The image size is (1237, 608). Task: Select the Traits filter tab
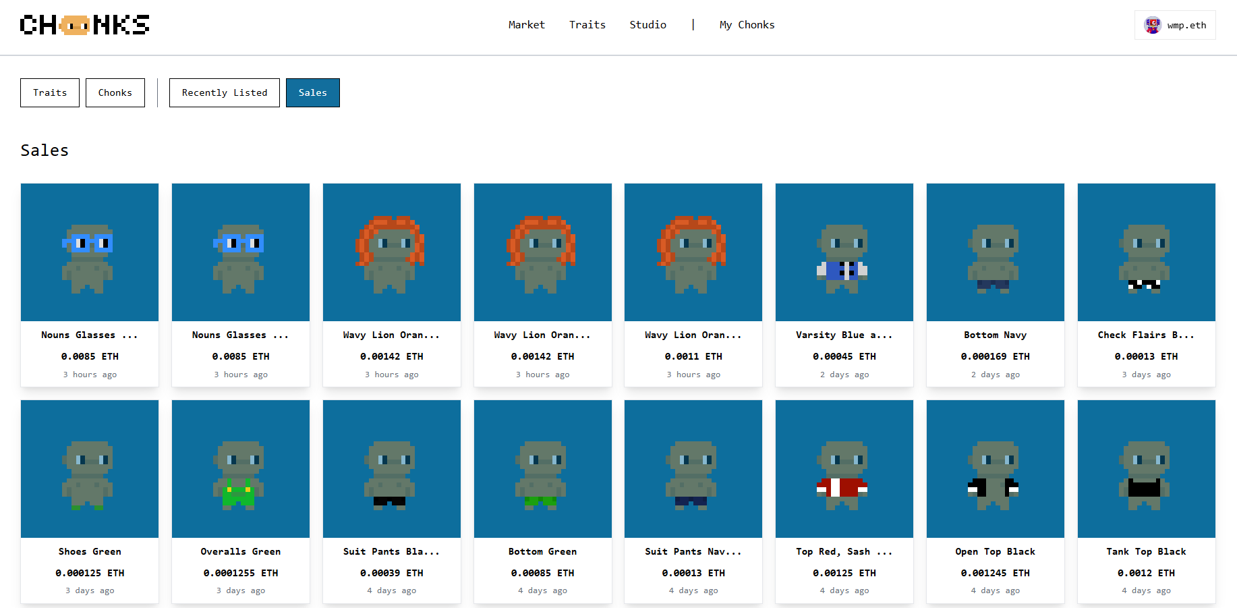click(50, 93)
